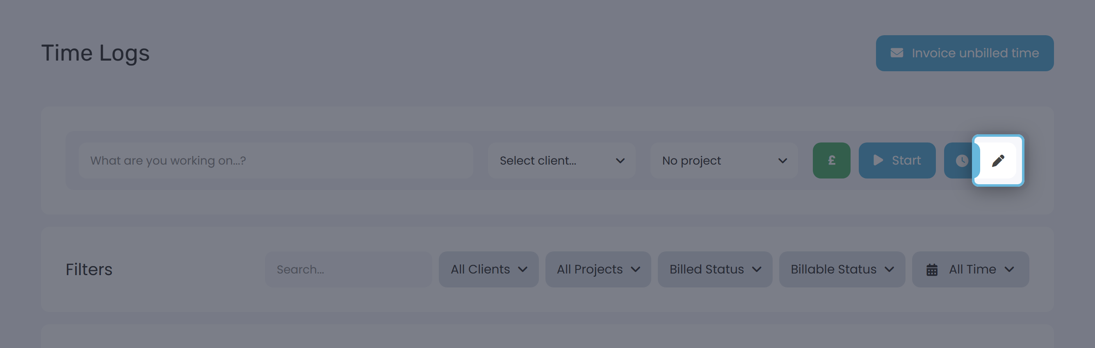The image size is (1095, 348).
Task: Expand the All Clients filter
Action: (488, 269)
